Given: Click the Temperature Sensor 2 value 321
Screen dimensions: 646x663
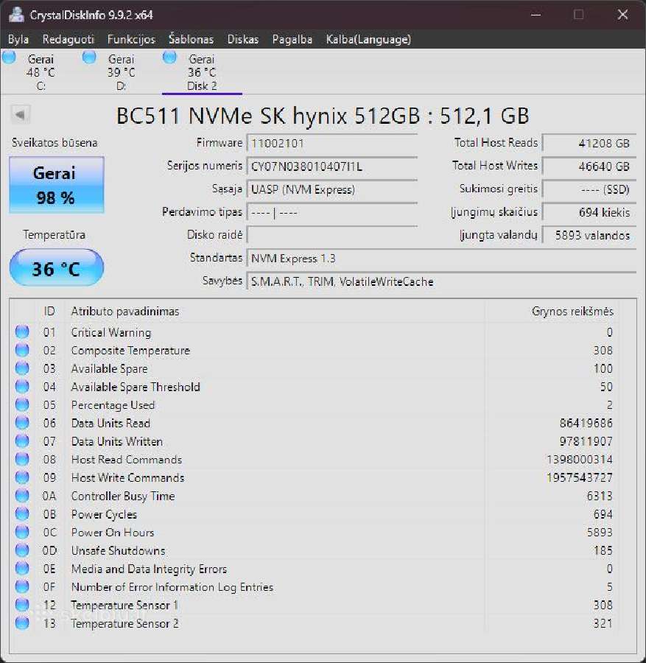Looking at the screenshot, I should 603,622.
